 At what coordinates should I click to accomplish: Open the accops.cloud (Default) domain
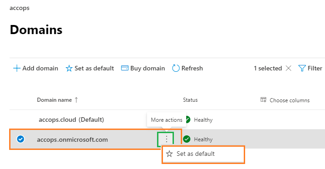point(71,119)
